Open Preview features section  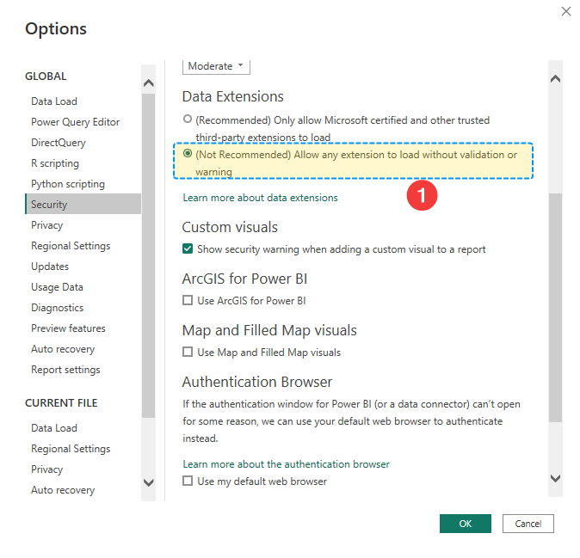(x=68, y=328)
